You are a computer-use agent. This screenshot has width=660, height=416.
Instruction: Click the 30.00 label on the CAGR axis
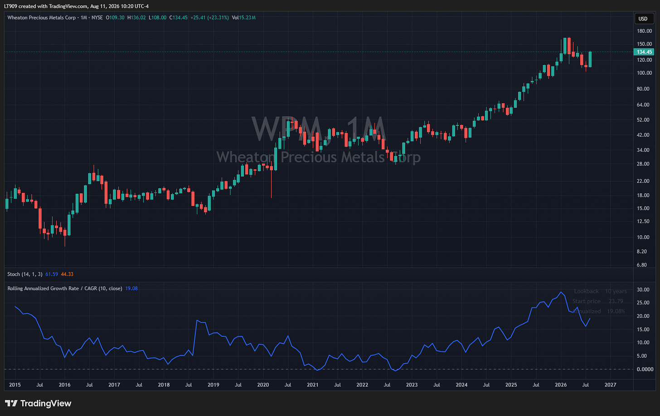pyautogui.click(x=644, y=290)
